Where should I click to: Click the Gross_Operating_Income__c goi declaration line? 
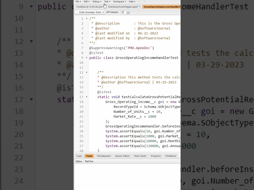(143, 102)
